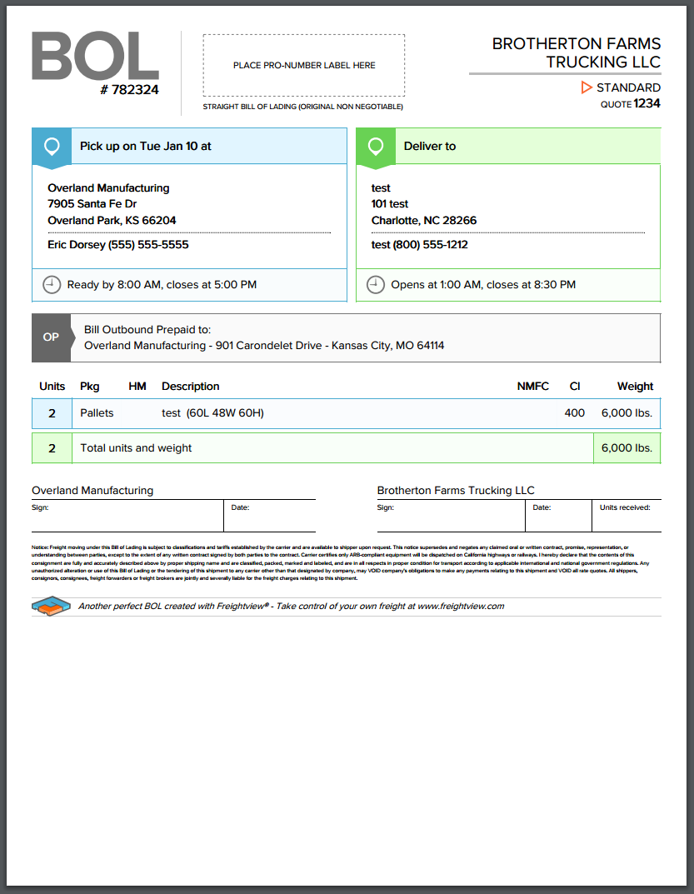Click the Weight column header
Screen dimensions: 694x894
635,386
